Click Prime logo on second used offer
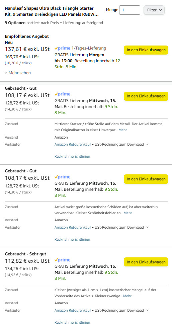The height and width of the screenshot is (325, 172). [62, 177]
